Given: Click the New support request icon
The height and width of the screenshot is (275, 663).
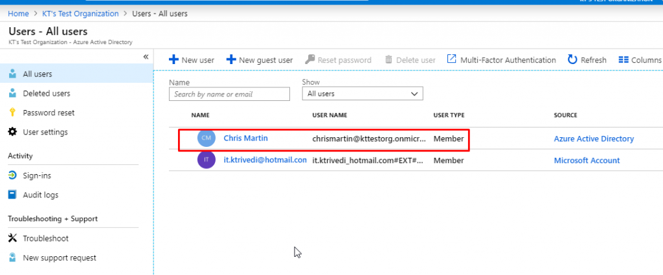Looking at the screenshot, I should coord(13,258).
